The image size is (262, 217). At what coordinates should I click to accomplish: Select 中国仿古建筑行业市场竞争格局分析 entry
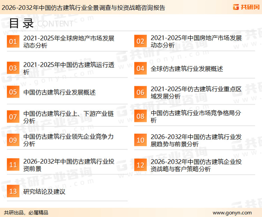[196, 117]
